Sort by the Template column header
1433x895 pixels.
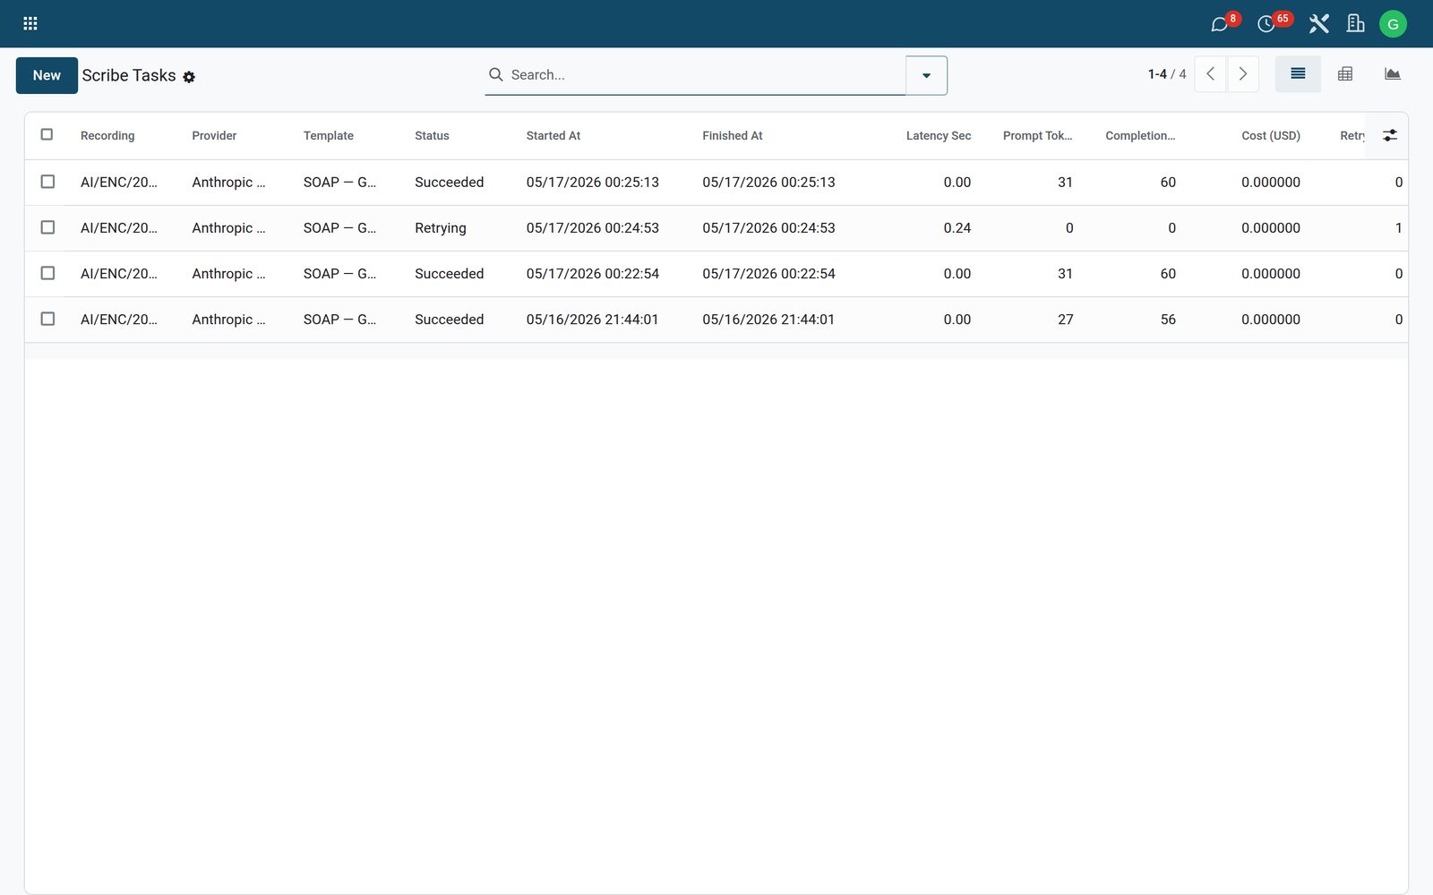[329, 136]
